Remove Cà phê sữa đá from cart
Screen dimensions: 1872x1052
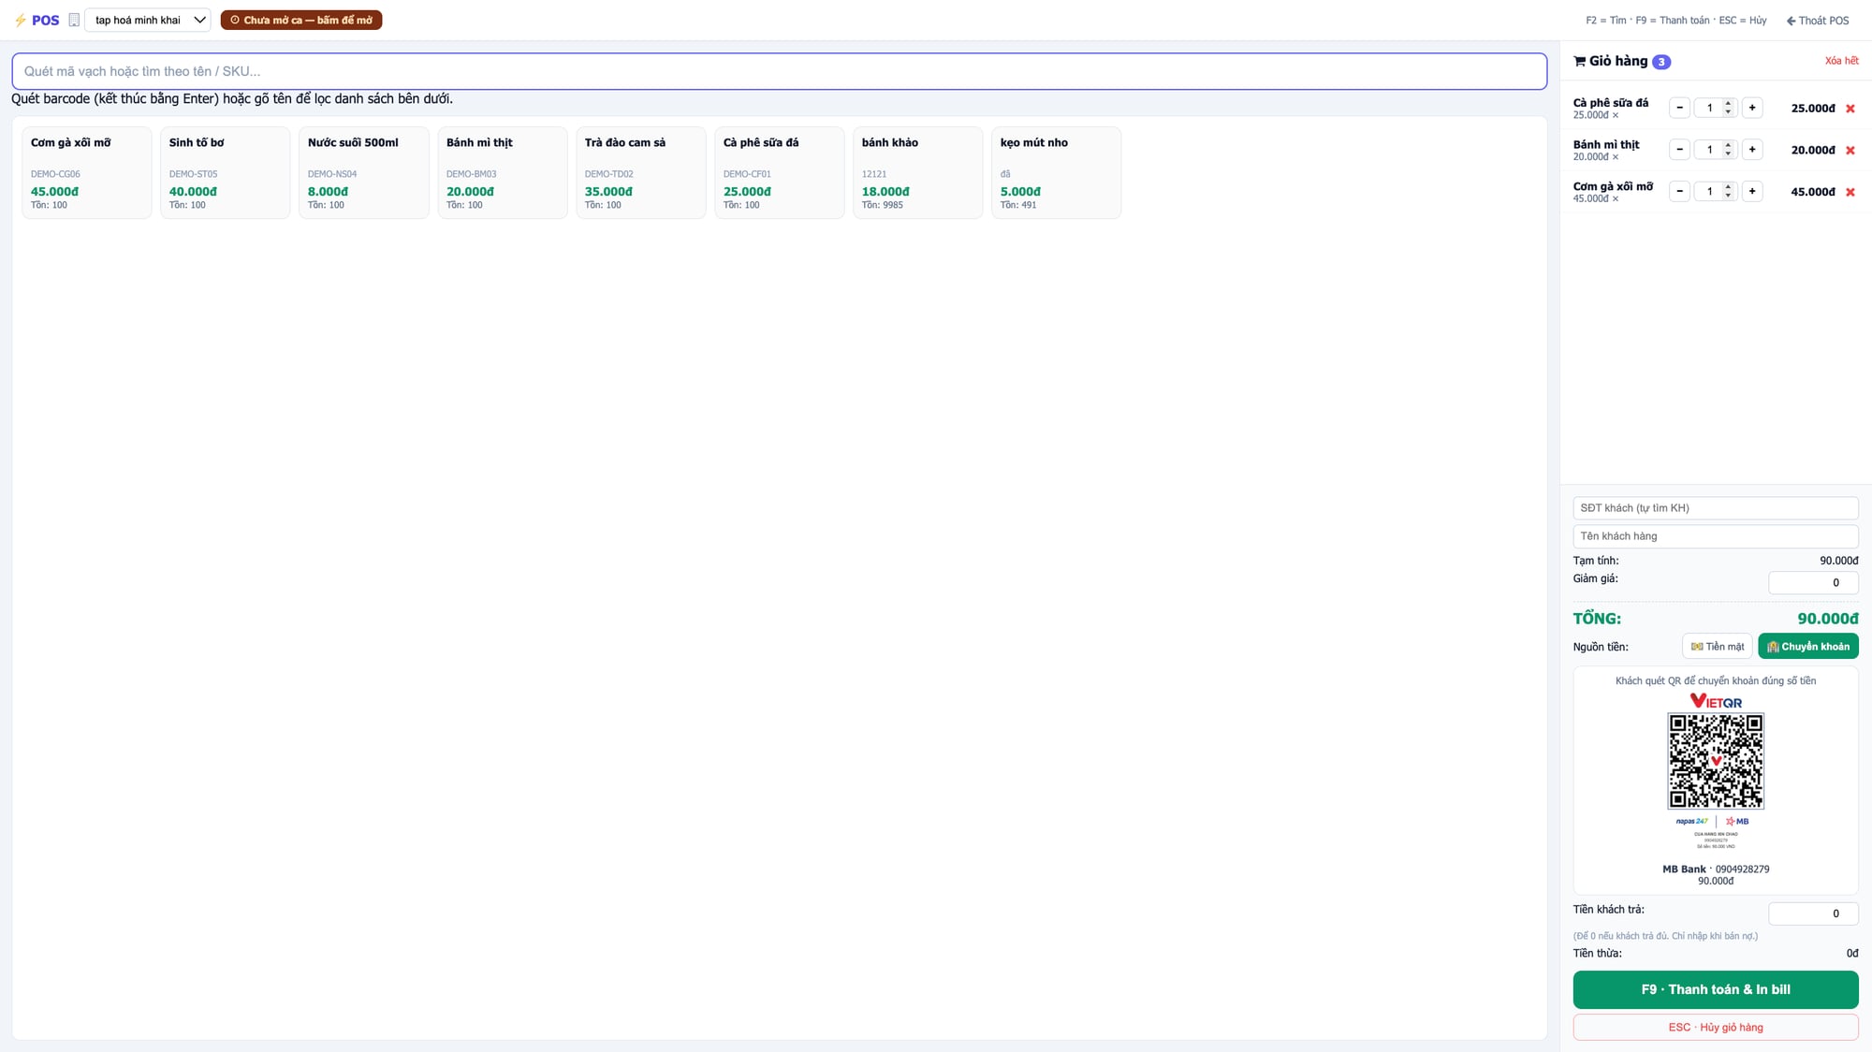click(1850, 109)
